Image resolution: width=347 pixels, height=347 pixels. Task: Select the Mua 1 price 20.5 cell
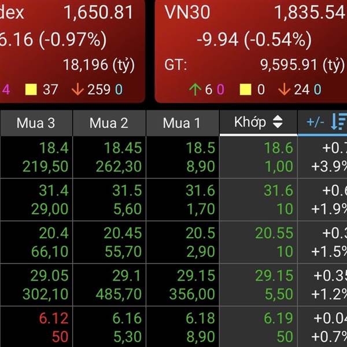click(x=183, y=242)
